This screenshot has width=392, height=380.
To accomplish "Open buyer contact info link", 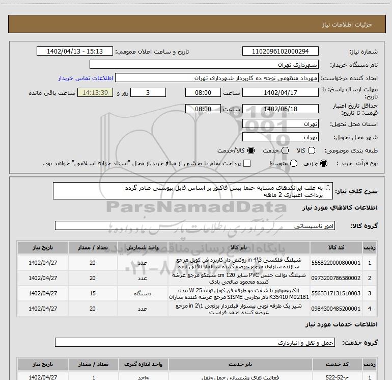I will coord(86,78).
